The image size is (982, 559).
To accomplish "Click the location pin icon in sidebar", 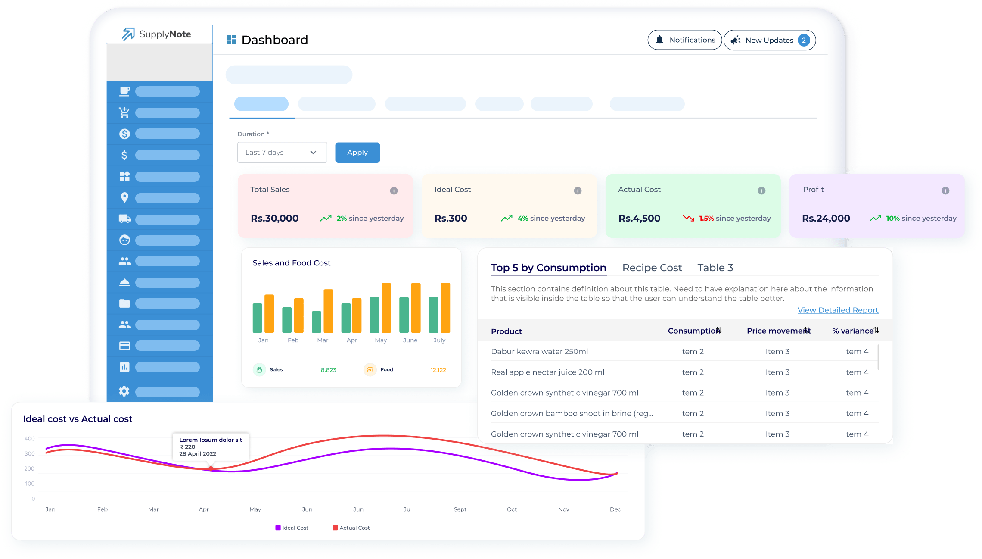I will pos(124,197).
